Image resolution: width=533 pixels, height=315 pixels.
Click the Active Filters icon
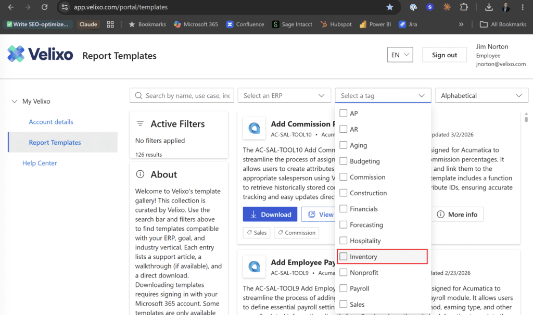click(140, 123)
